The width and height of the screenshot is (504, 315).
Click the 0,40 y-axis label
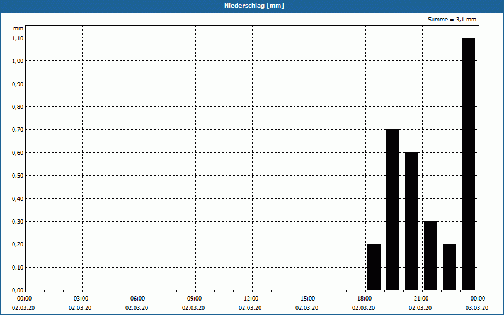click(x=18, y=198)
